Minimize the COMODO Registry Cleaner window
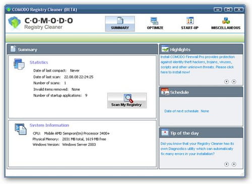The width and height of the screenshot is (252, 184). click(x=218, y=10)
